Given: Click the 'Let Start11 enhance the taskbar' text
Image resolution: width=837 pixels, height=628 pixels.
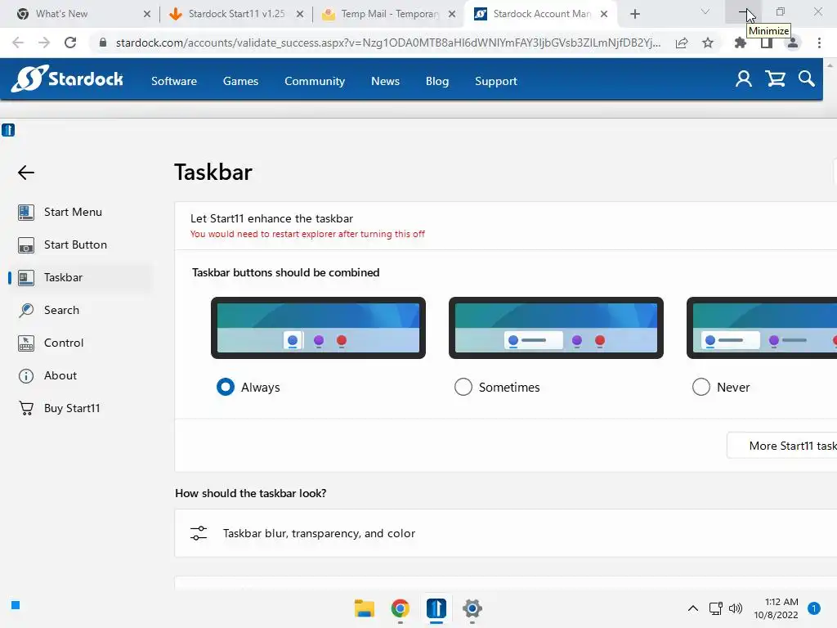Looking at the screenshot, I should (271, 218).
